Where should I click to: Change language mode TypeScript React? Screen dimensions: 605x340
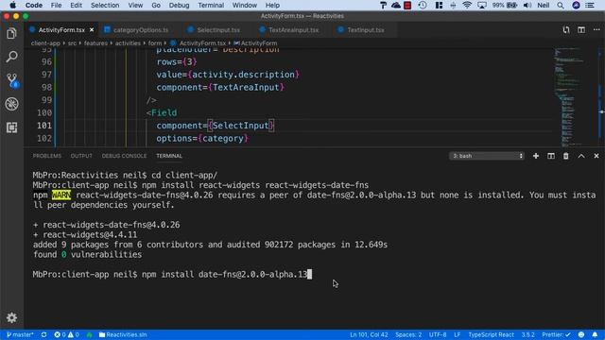491,334
